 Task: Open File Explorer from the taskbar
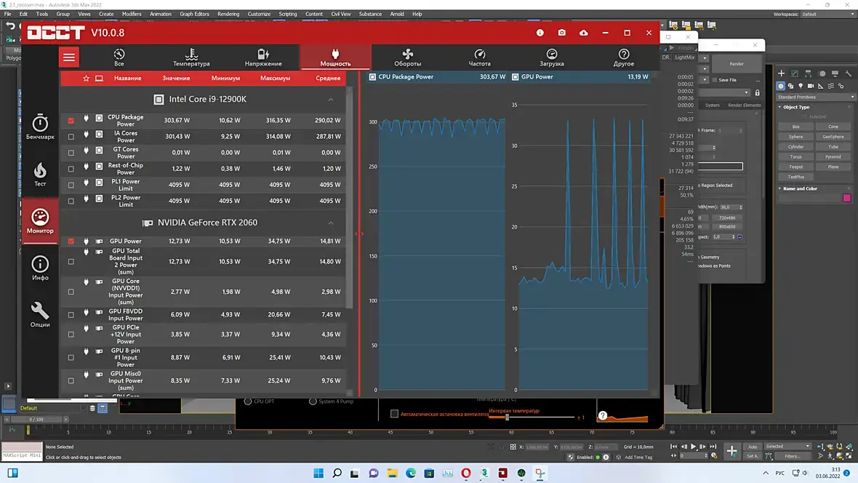393,473
